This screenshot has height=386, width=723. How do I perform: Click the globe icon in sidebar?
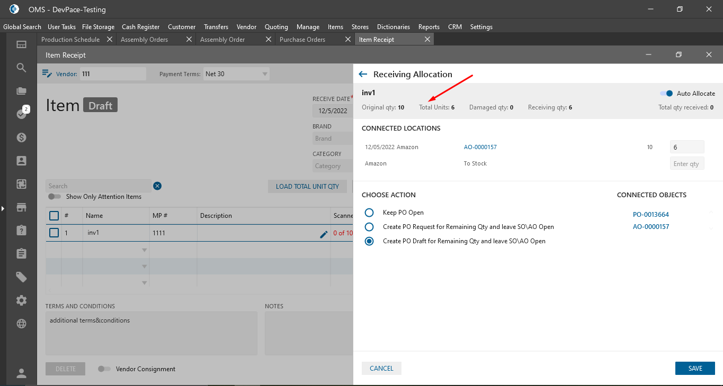coord(21,324)
